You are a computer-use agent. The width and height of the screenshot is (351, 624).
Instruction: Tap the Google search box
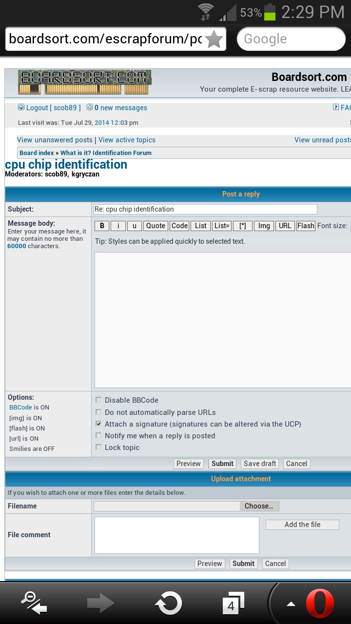[291, 39]
